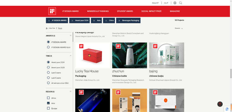Open the WINNERS & iF RANKING menu
The height and width of the screenshot is (112, 232).
(98, 11)
